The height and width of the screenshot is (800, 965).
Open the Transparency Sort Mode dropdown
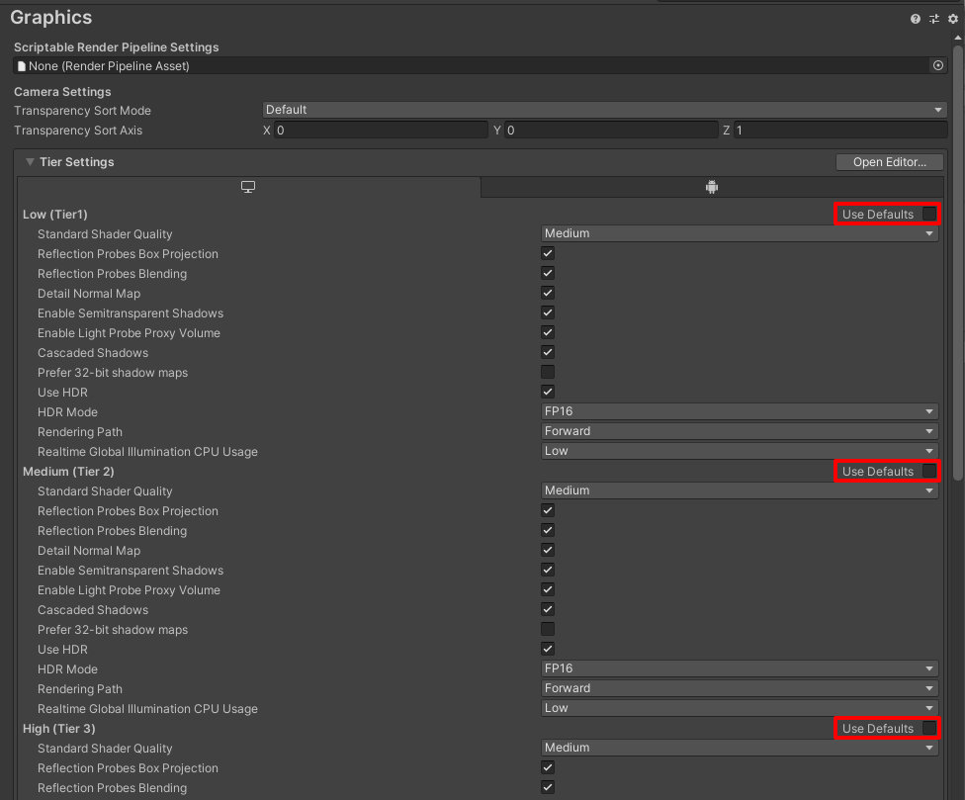click(x=604, y=110)
